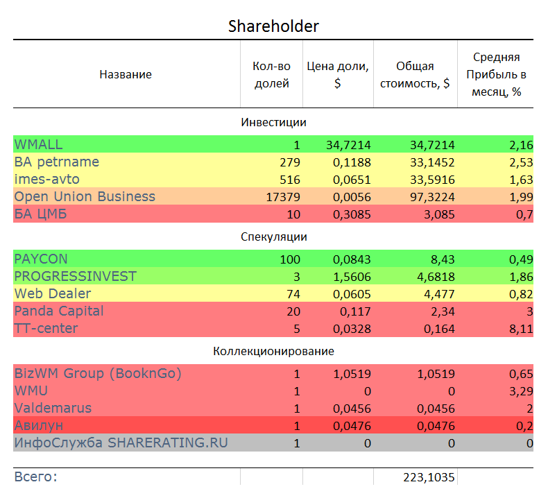
Task: Click share price '0,117' in Panda Capital row
Action: (x=355, y=311)
